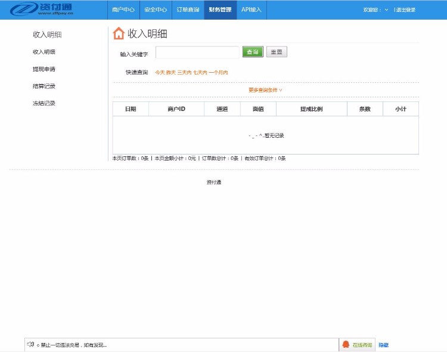
Task: Click the 退出登录 logout link
Action: tap(405, 10)
